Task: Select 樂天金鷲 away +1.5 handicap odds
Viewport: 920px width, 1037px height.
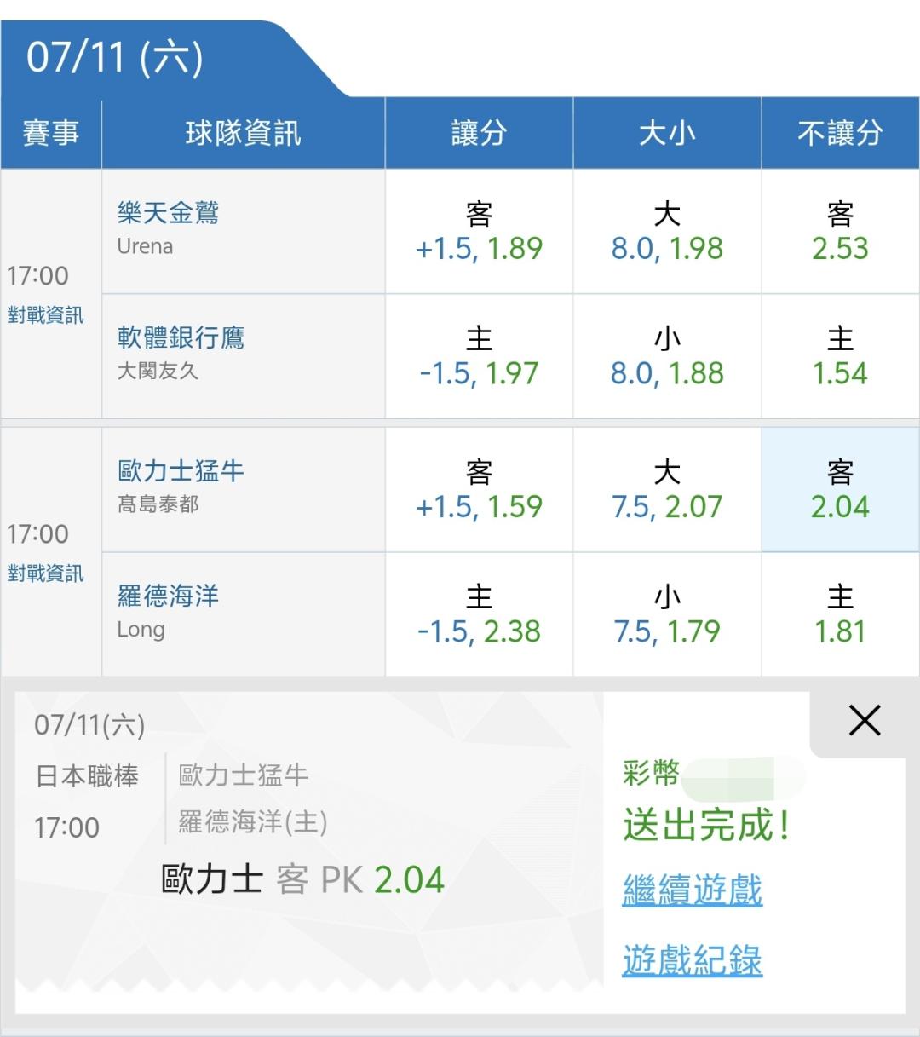Action: tap(479, 232)
